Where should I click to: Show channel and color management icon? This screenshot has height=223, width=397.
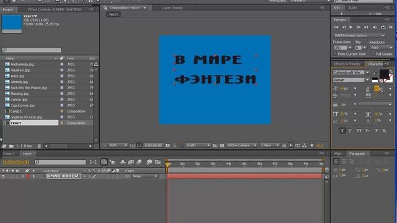(x=181, y=146)
